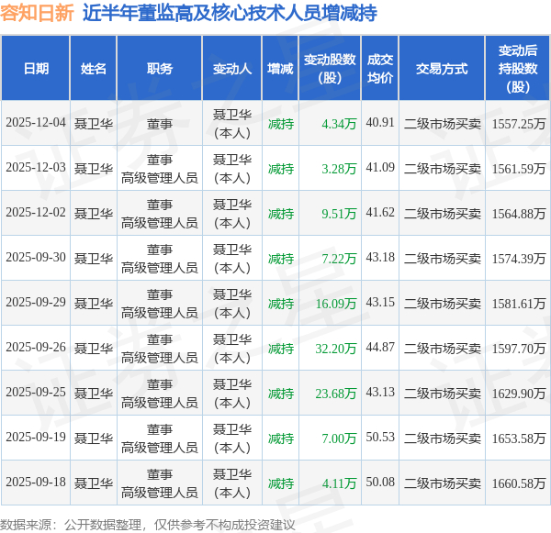The image size is (551, 533).
Task: Click the 32.20万 green value
Action: coord(335,349)
